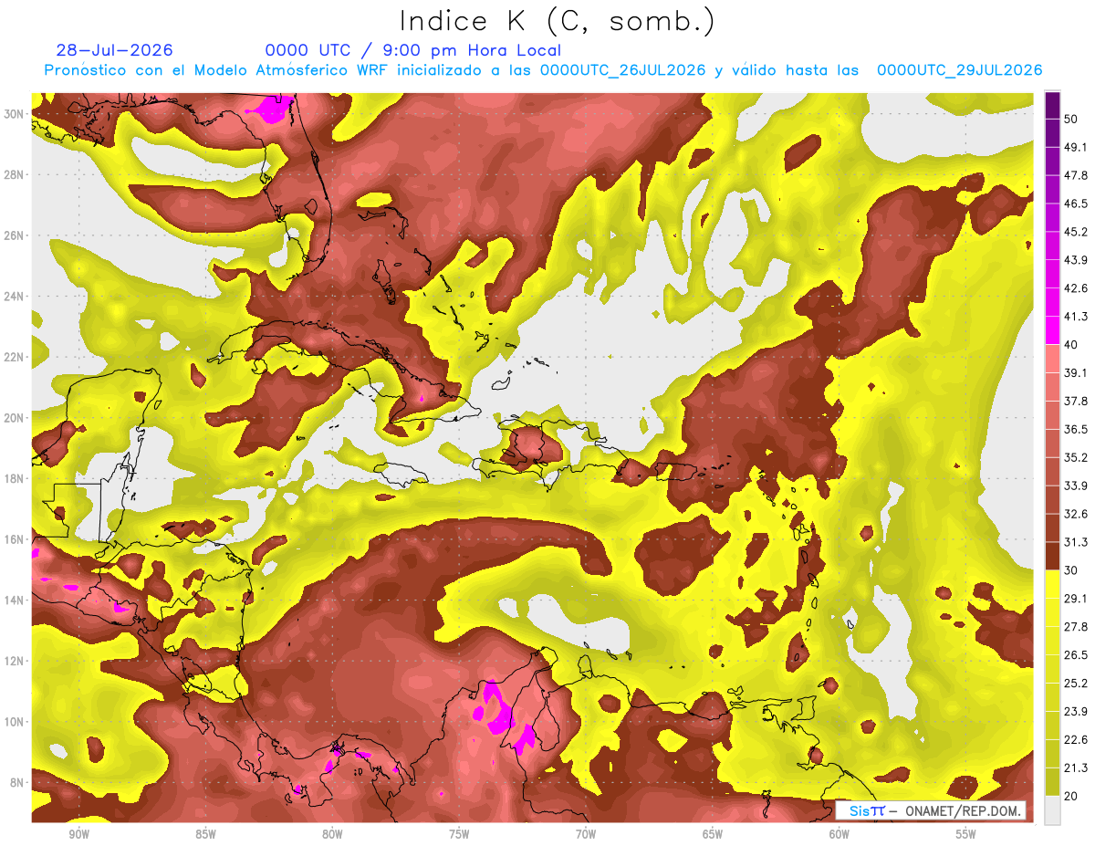Click the legend value 36.5

(x=1076, y=429)
